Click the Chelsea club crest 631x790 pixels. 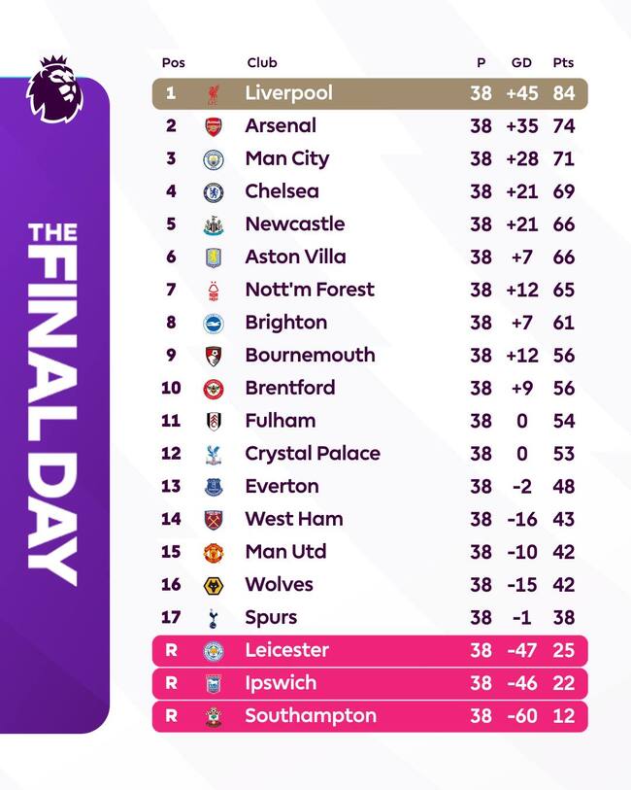point(214,192)
